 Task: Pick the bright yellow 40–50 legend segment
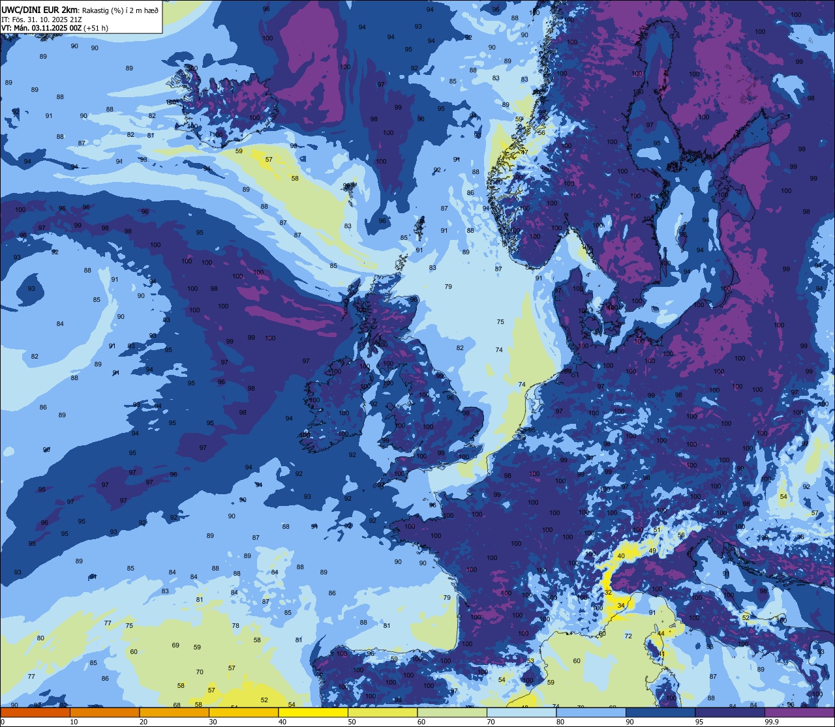tap(313, 712)
